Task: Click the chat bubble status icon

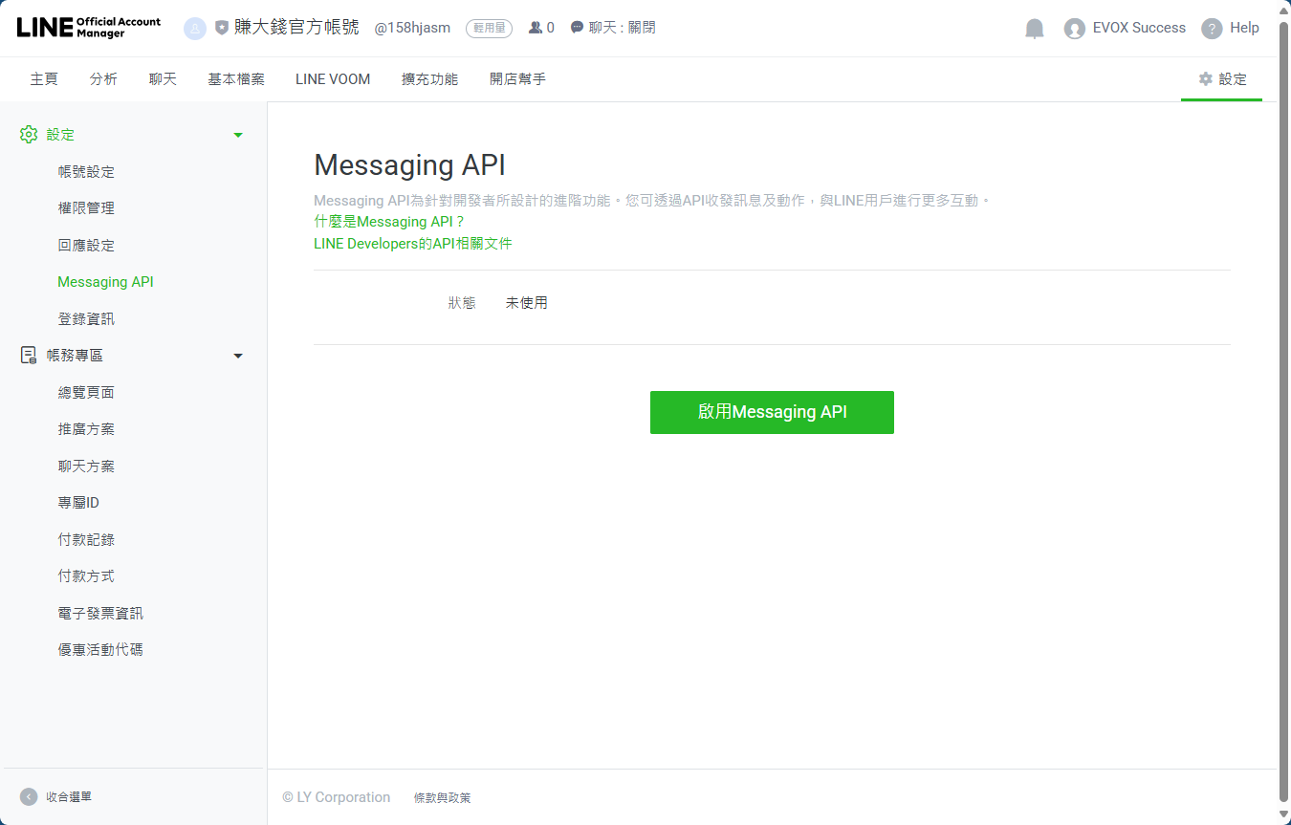Action: 577,28
